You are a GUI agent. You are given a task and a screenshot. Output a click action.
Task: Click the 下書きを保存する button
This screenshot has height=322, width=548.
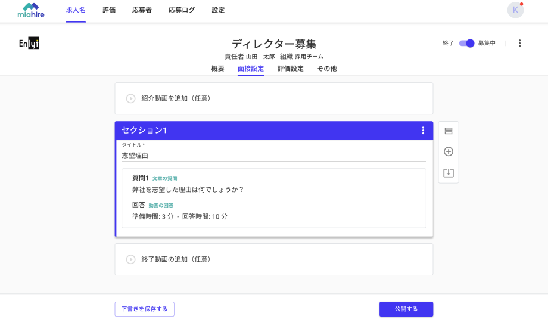[x=144, y=309]
